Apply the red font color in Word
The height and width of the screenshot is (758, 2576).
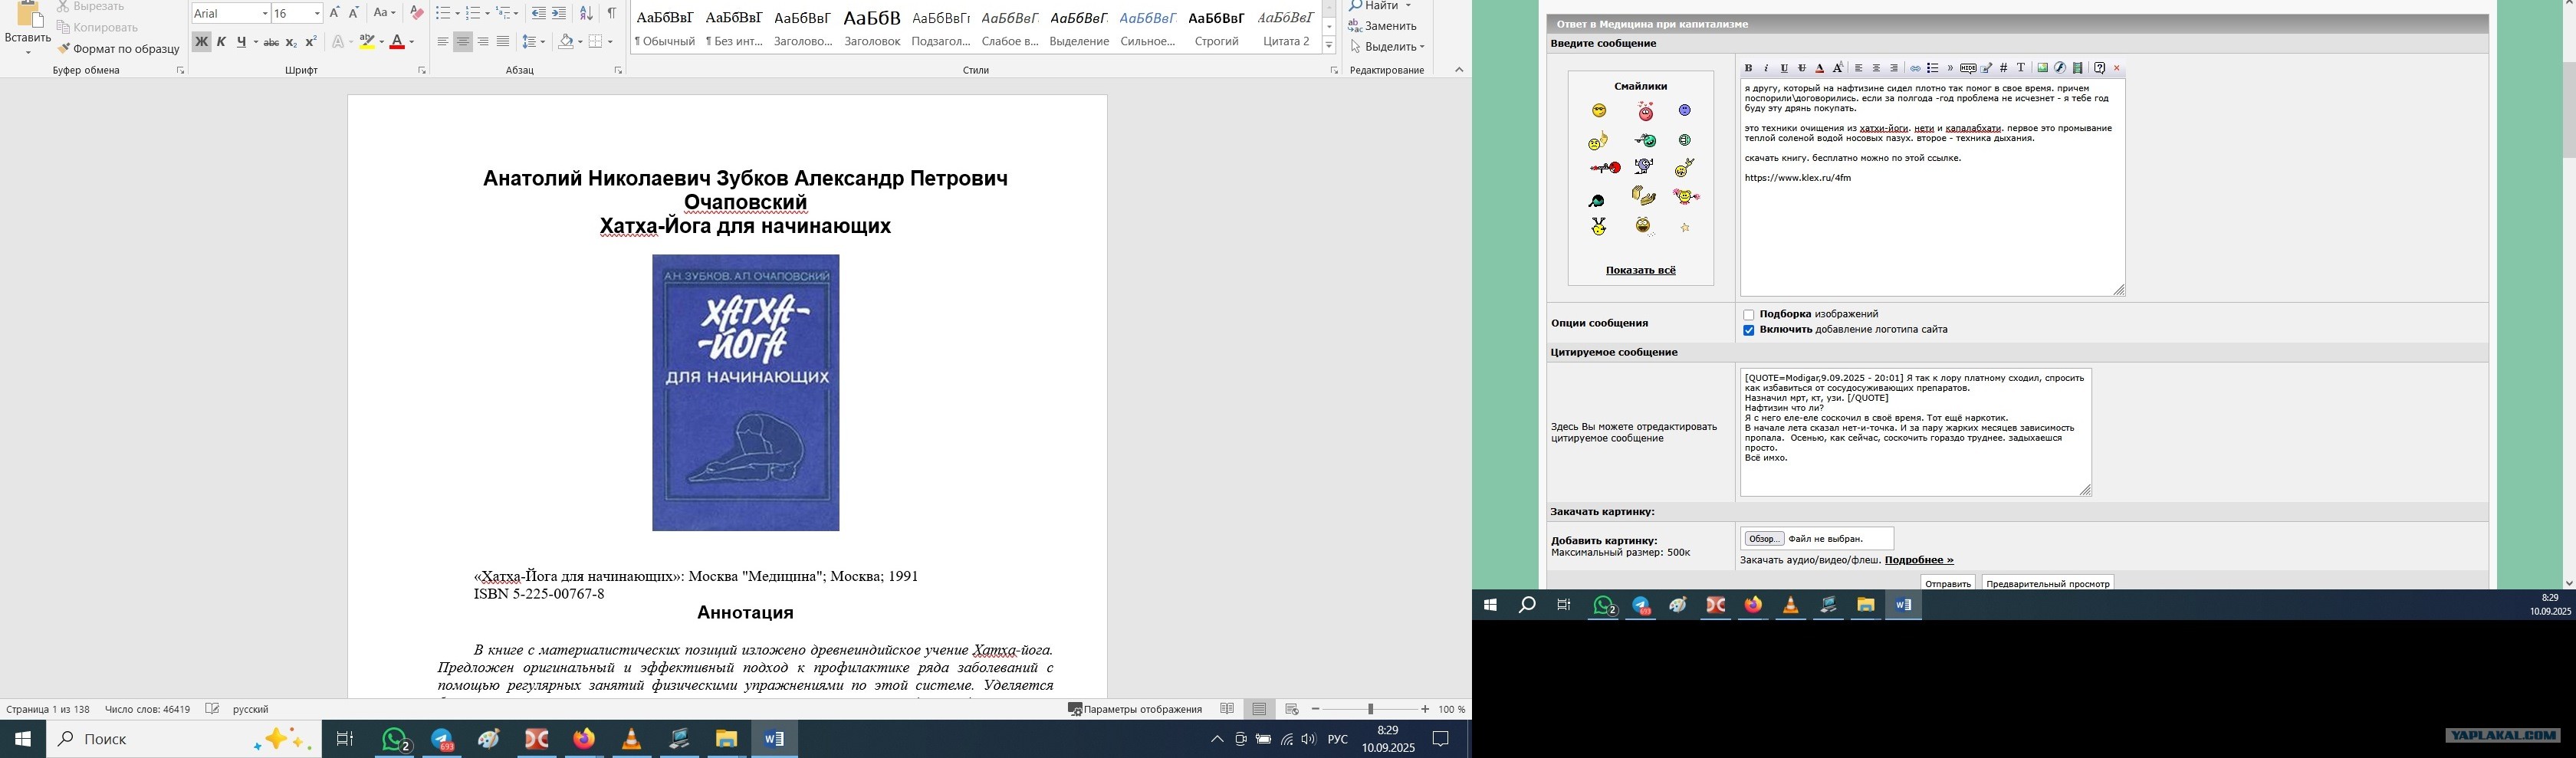pyautogui.click(x=397, y=42)
